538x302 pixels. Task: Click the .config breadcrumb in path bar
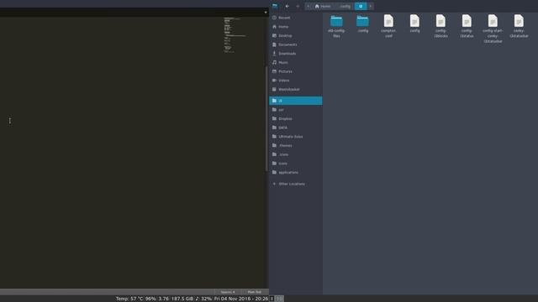(345, 6)
